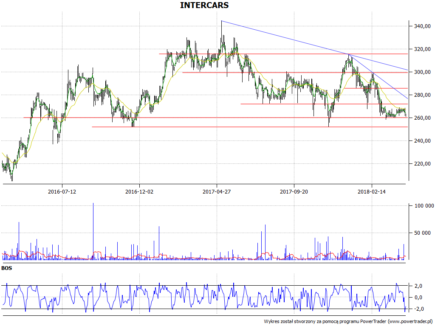This screenshot has height=326, width=435.
Task: Click the 100 000 volume axis label
Action: point(424,206)
